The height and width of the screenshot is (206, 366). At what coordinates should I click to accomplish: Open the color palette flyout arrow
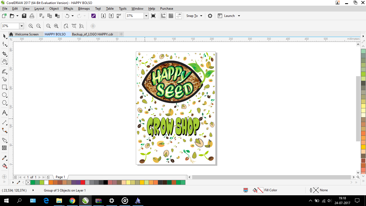click(x=13, y=182)
